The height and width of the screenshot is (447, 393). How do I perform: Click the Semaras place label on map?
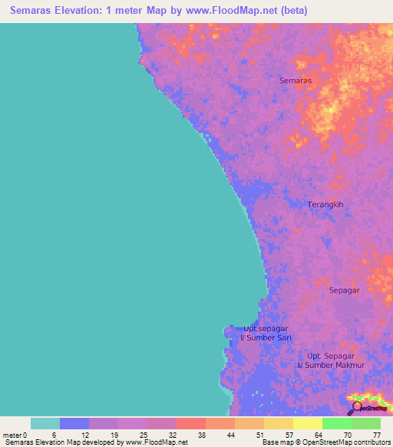click(x=296, y=81)
